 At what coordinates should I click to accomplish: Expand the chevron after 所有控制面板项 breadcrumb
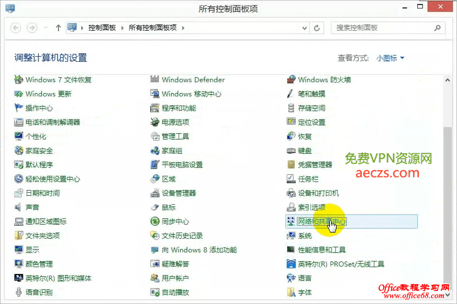[x=183, y=28]
